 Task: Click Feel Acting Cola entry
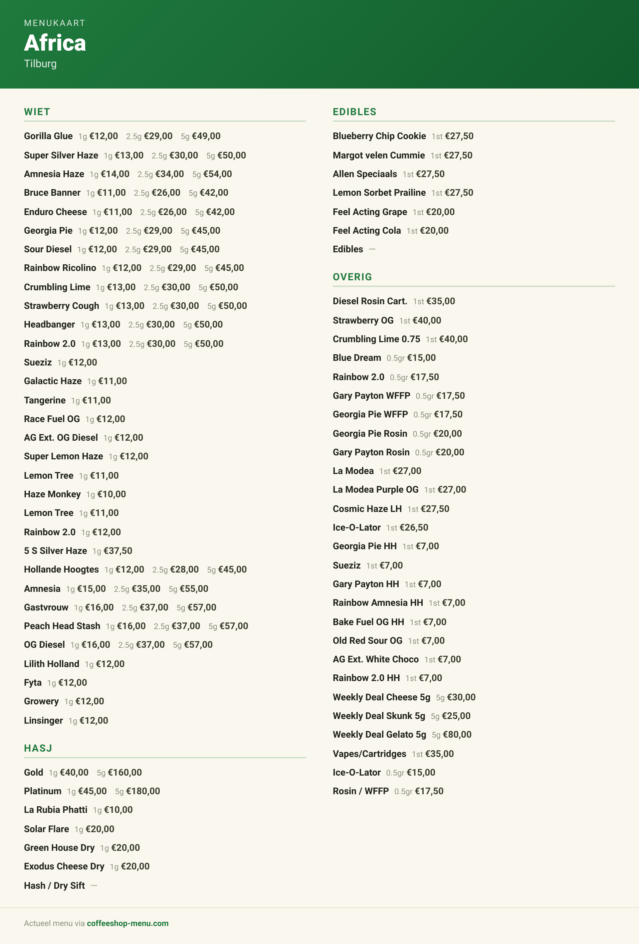[390, 231]
